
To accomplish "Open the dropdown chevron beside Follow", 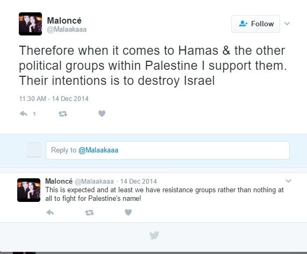I will [x=287, y=24].
